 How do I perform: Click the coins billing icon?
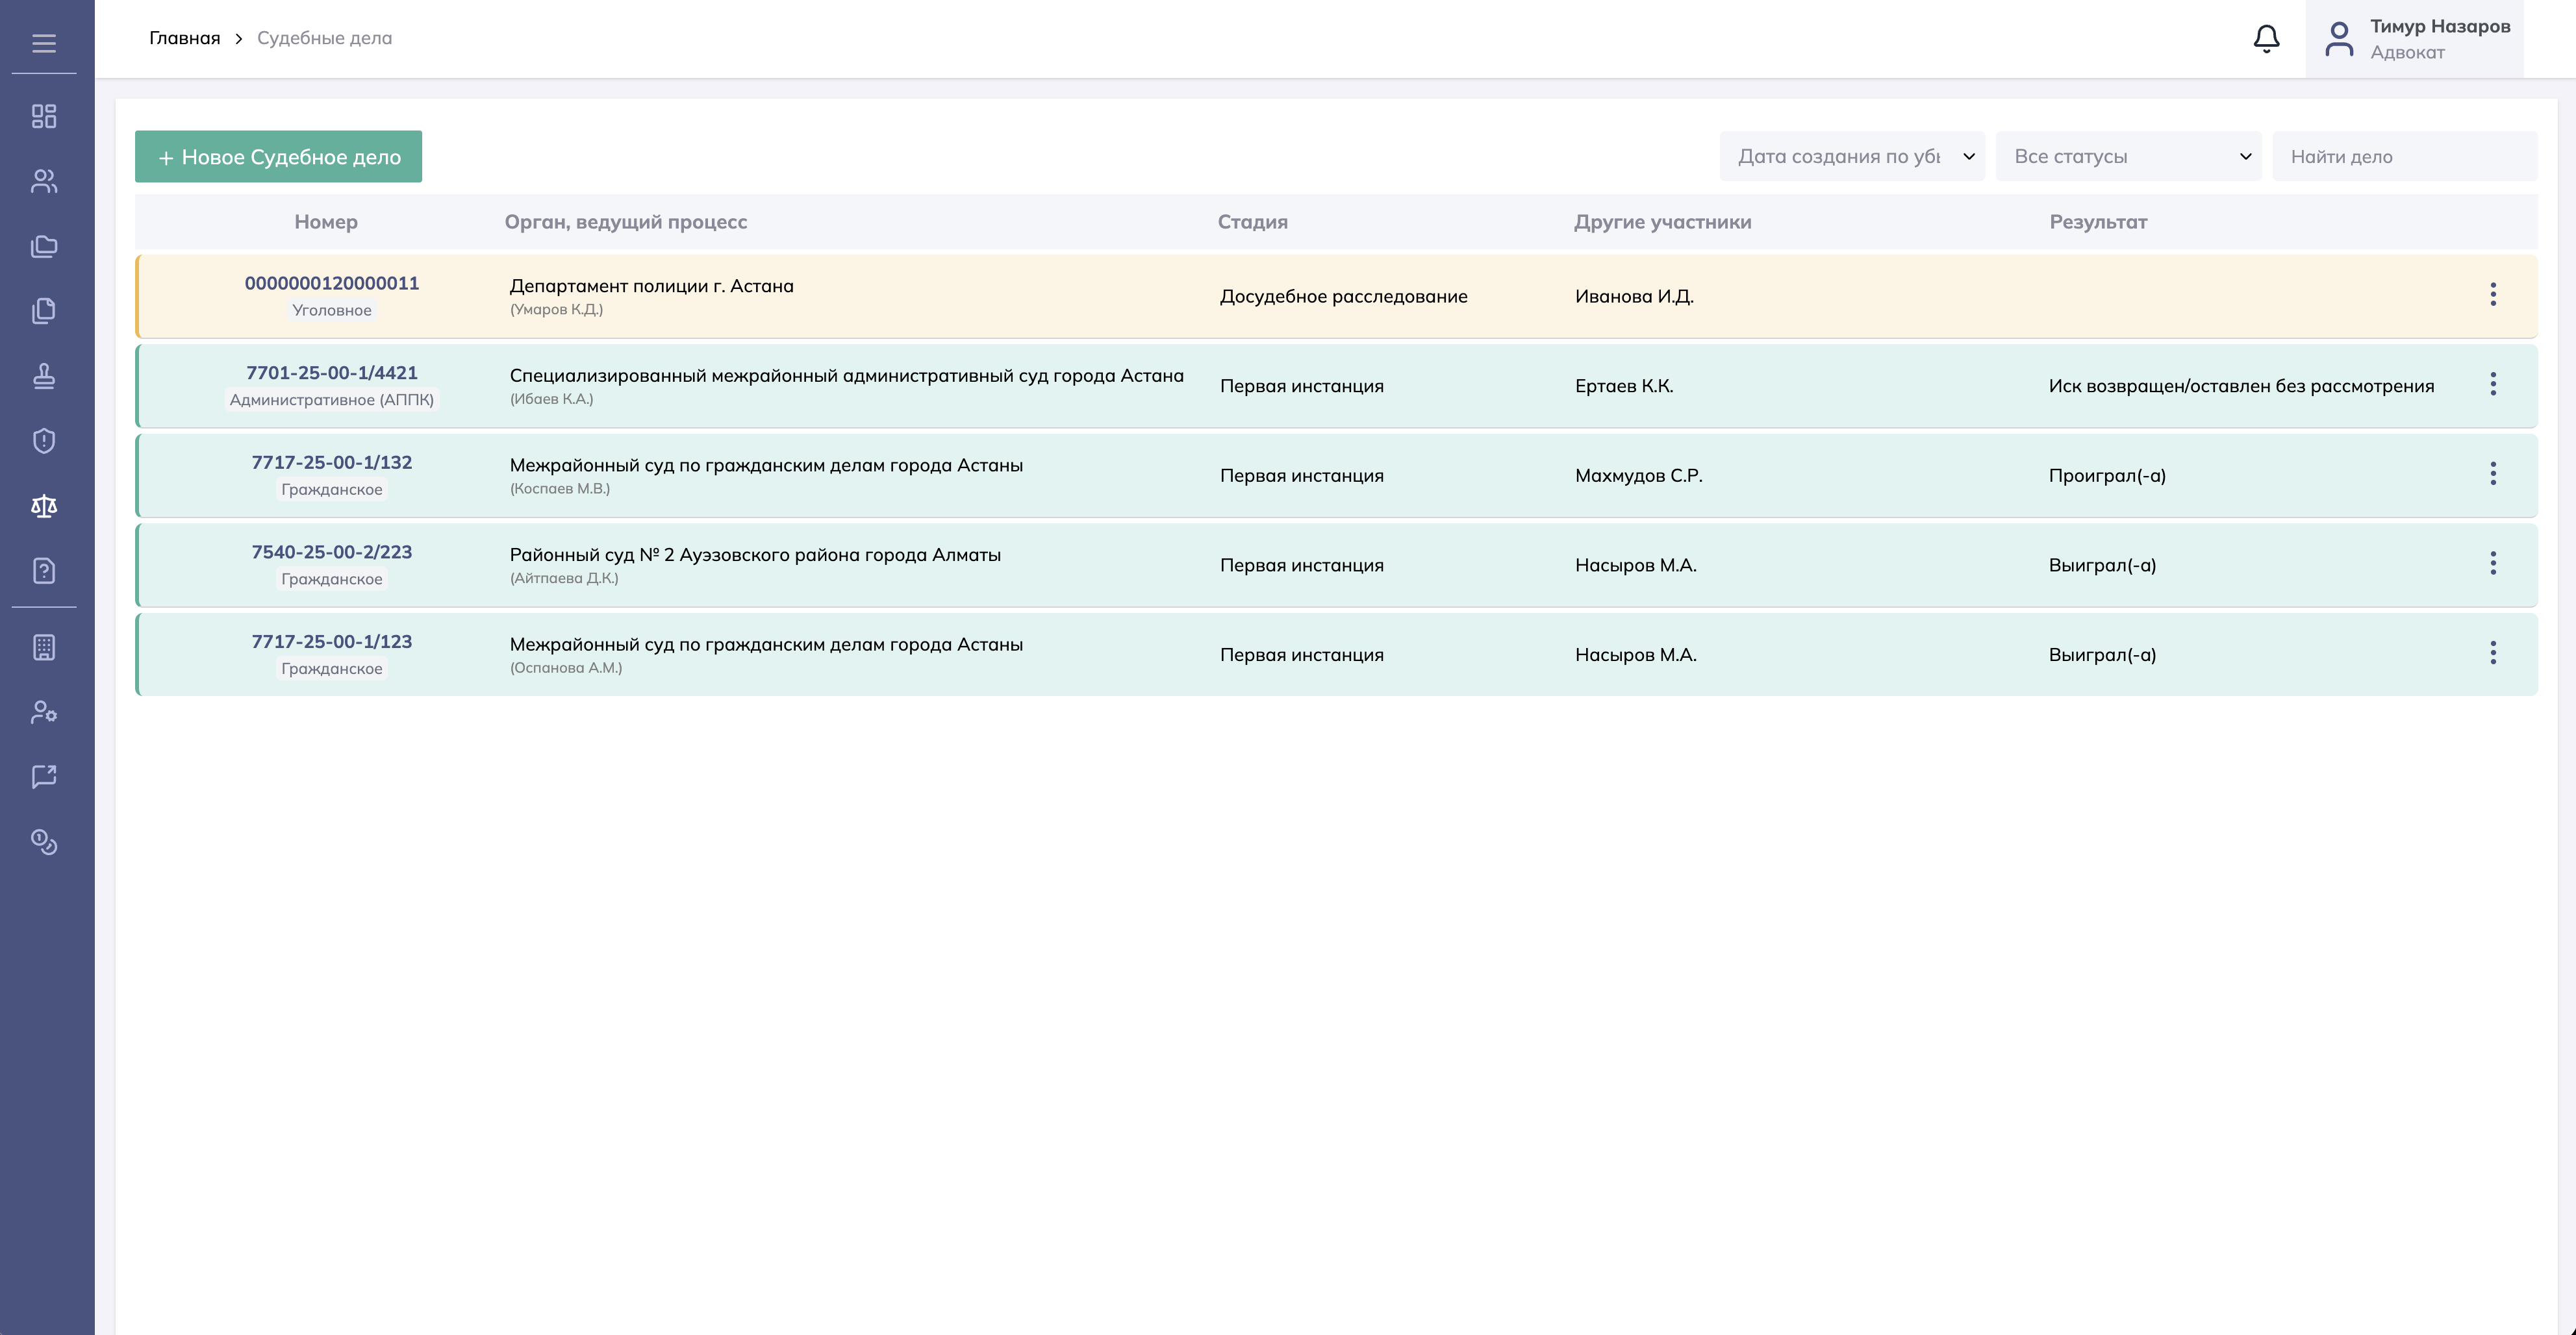tap(44, 842)
